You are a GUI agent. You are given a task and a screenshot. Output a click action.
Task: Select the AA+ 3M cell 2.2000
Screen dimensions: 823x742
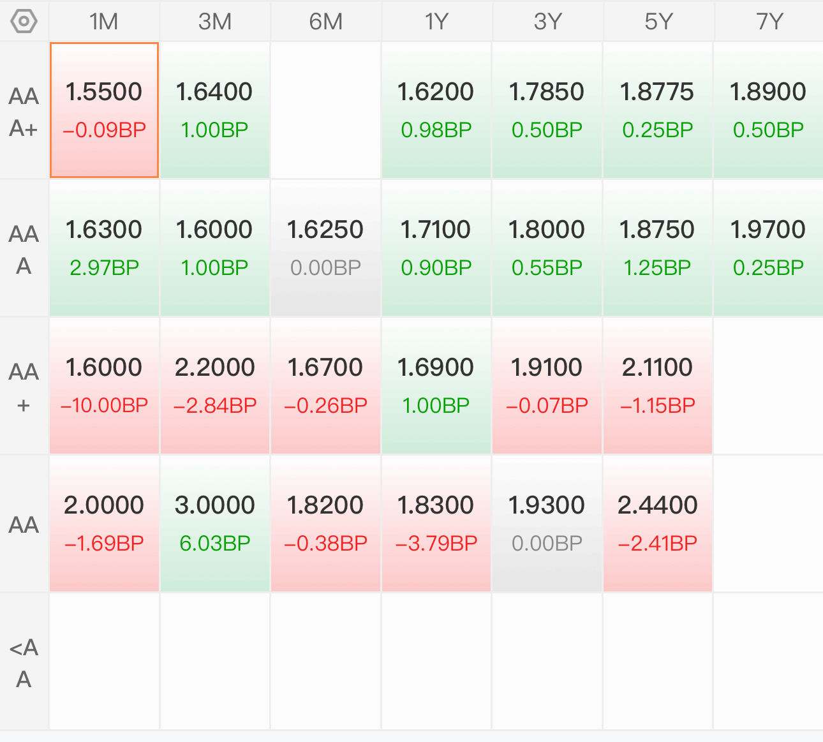pos(215,386)
